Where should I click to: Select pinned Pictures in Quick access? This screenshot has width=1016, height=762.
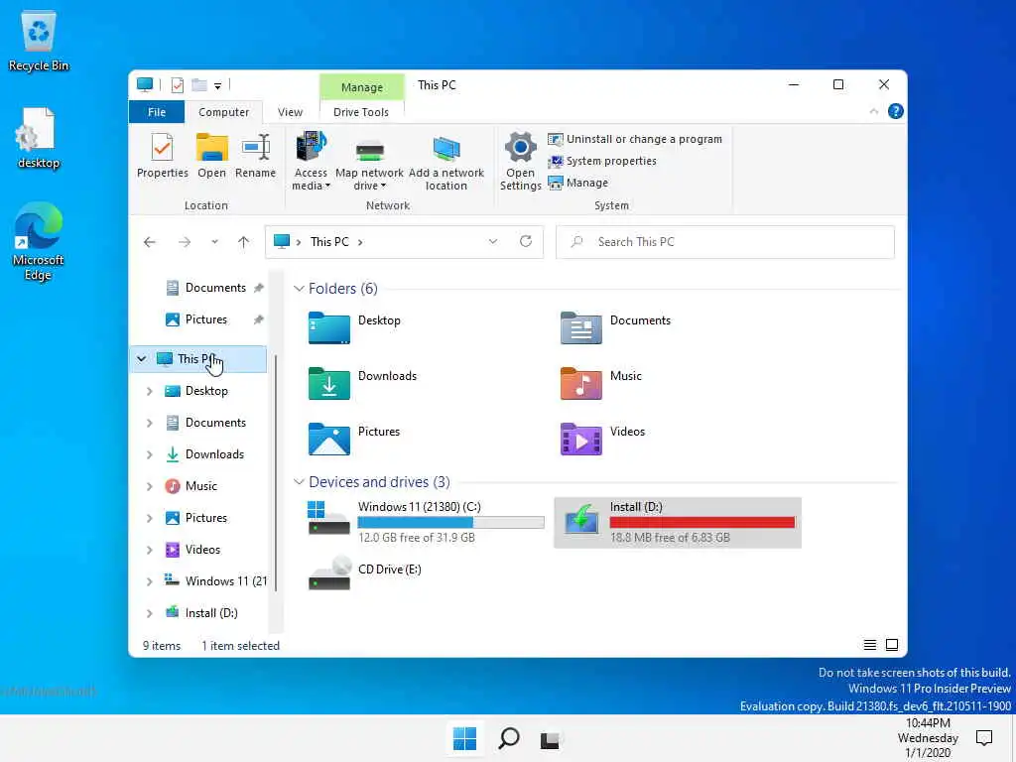(x=214, y=319)
